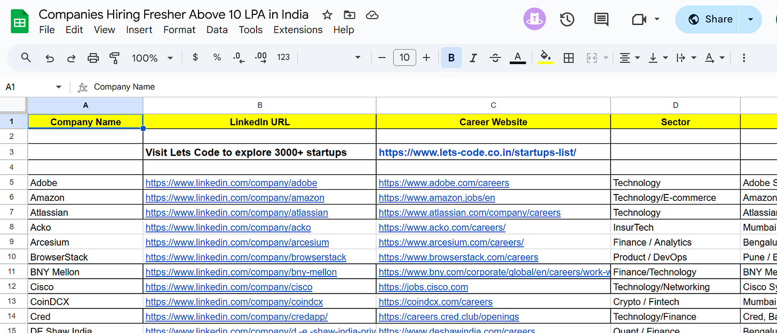
Task: Open the text color picker
Action: 517,58
